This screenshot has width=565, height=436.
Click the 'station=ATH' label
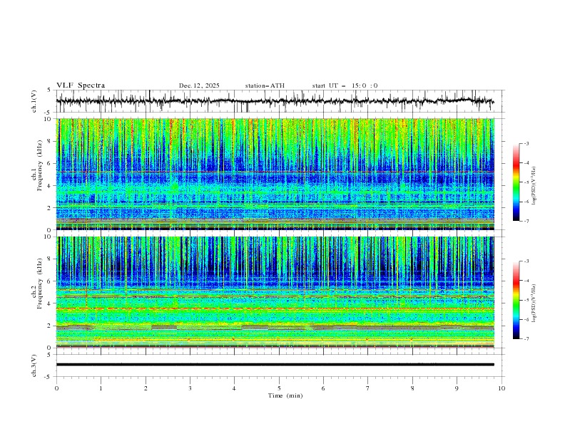265,85
